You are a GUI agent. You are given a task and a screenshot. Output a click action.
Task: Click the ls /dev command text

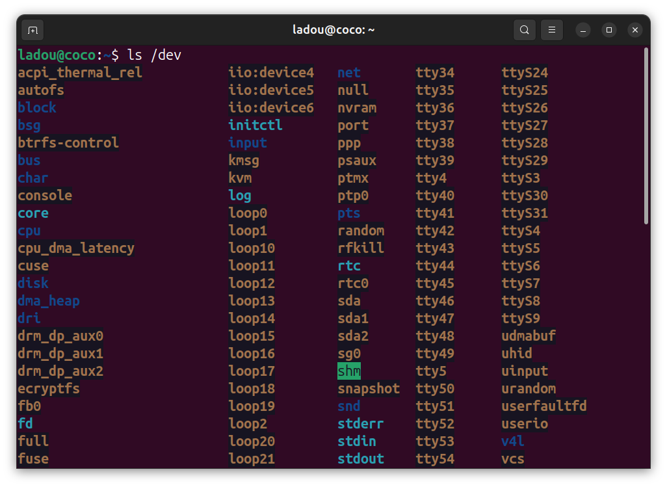coord(154,55)
